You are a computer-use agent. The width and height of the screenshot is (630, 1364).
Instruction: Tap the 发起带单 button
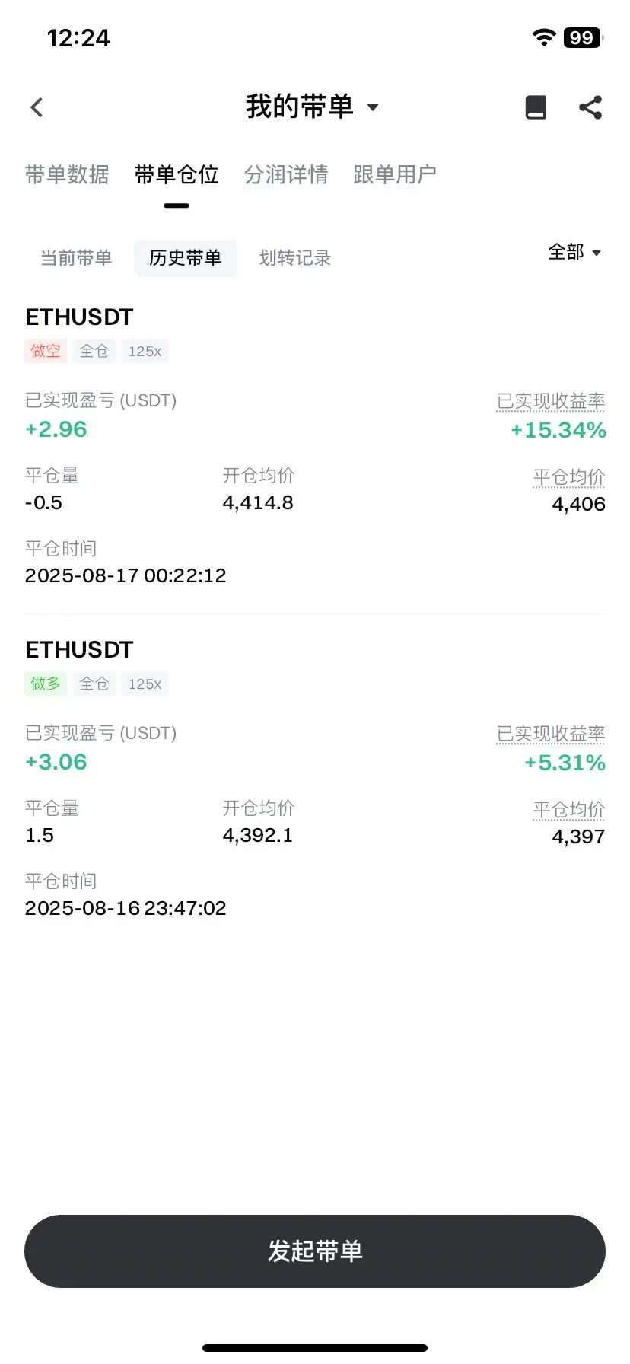pyautogui.click(x=315, y=1251)
